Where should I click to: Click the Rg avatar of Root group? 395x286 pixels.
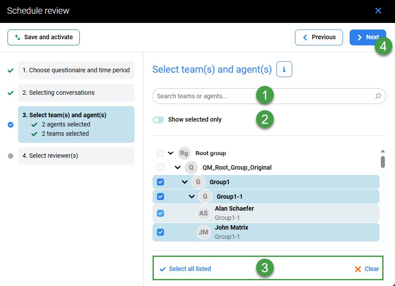point(184,153)
